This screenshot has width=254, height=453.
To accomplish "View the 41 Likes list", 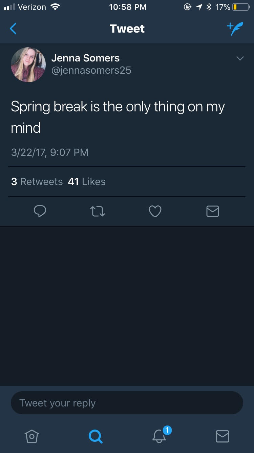I will [87, 182].
